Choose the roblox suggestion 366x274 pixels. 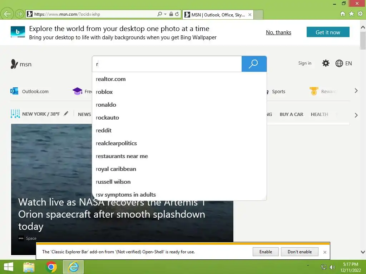click(179, 92)
